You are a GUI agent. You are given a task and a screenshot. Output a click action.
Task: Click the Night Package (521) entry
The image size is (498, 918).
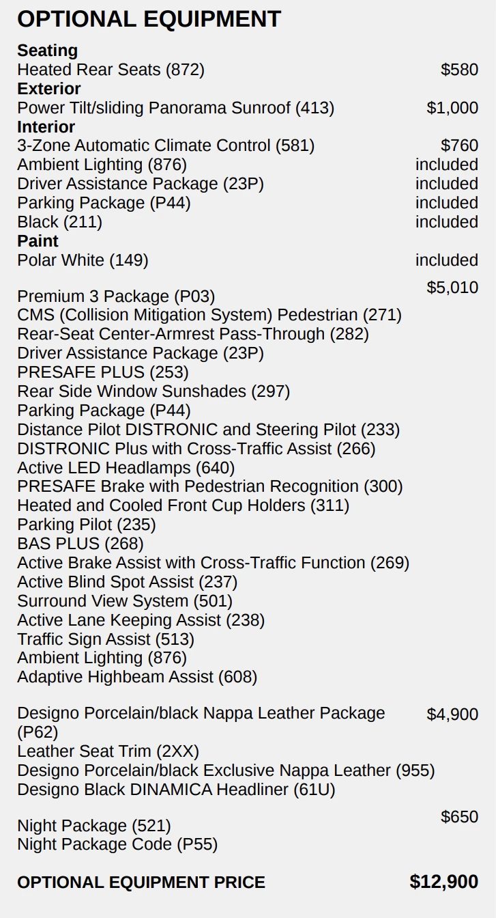[94, 826]
